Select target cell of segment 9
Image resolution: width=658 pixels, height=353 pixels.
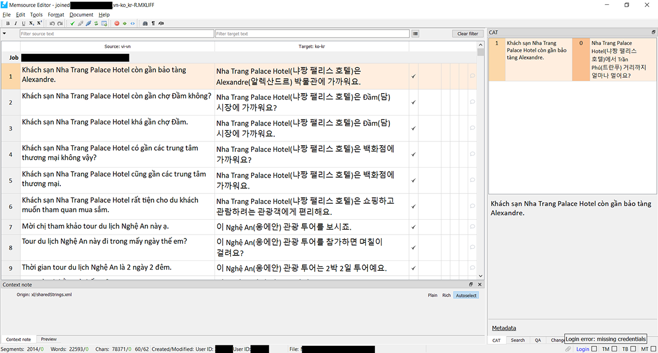point(311,269)
